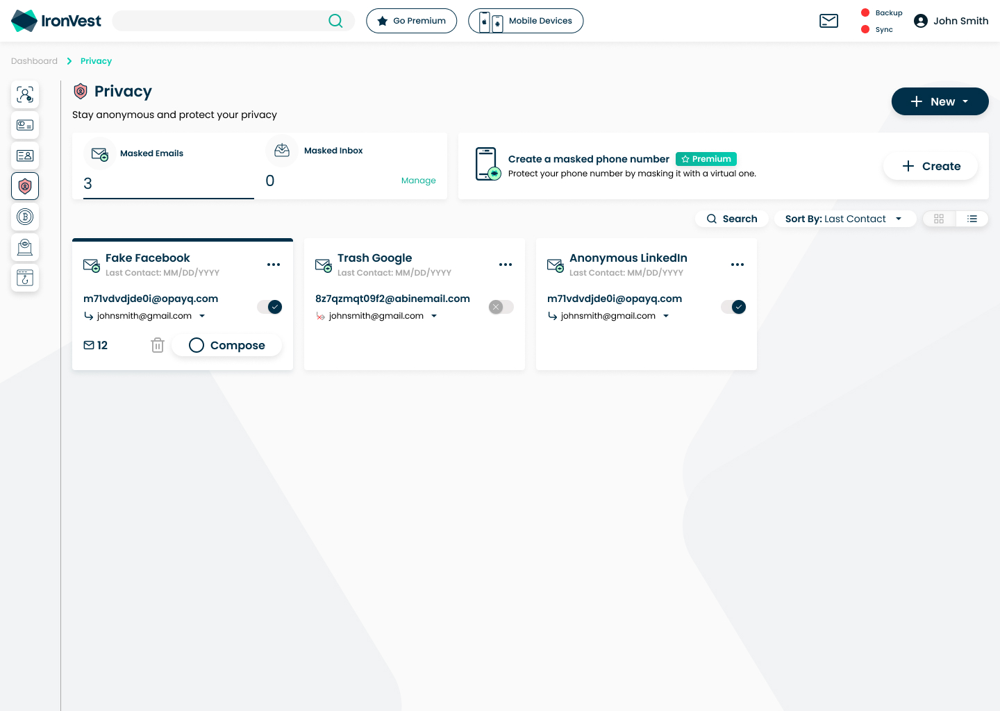Screen dimensions: 1000x711
Task: Click Go Premium button
Action: [412, 21]
